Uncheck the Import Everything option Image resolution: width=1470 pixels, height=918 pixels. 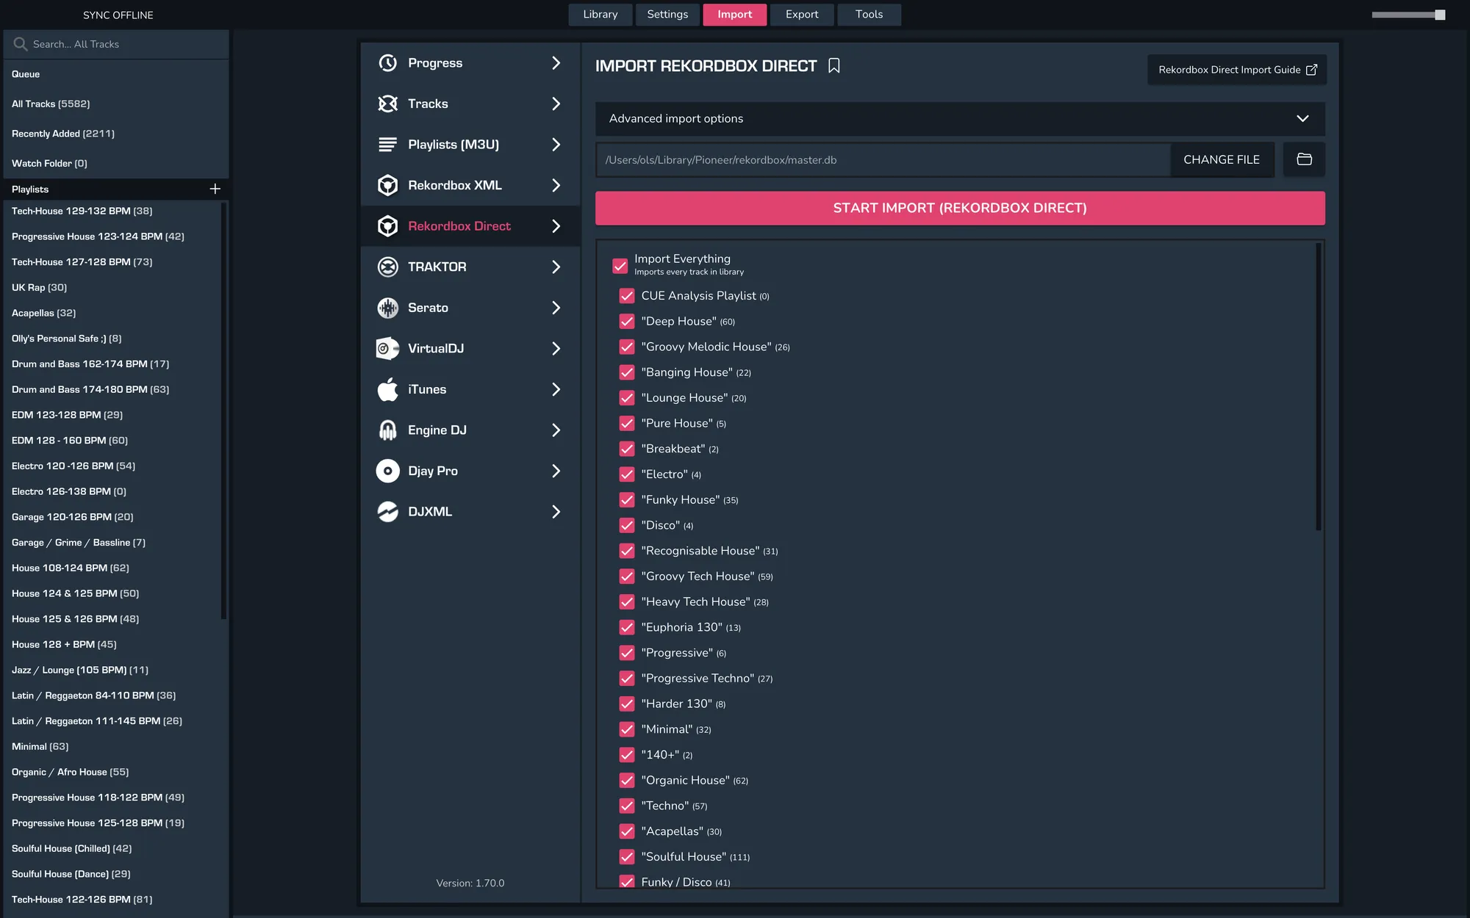pos(620,266)
